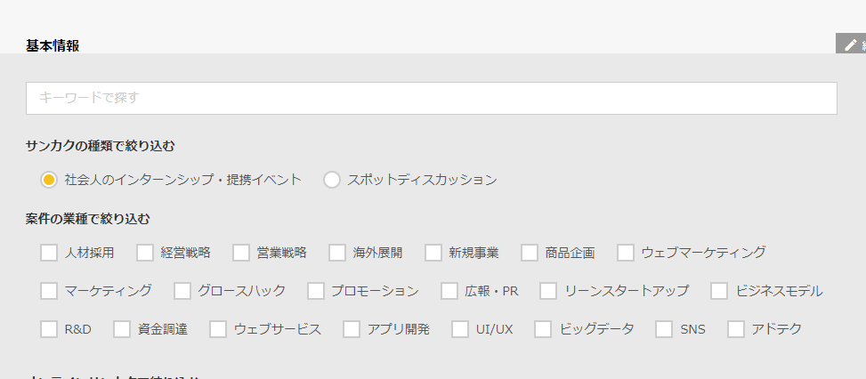Enable the 広報・PR checkbox
This screenshot has width=866, height=379.
point(449,291)
